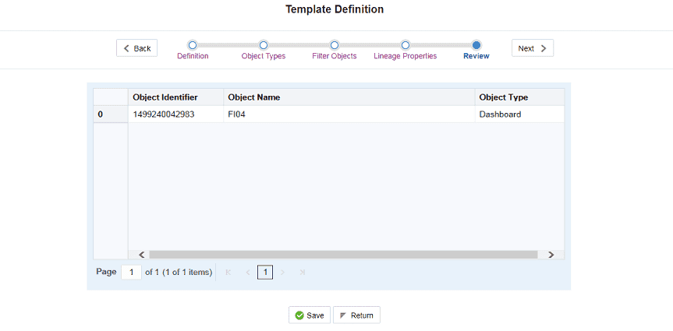Click the Object Identifier column header
The width and height of the screenshot is (673, 331).
click(x=175, y=97)
